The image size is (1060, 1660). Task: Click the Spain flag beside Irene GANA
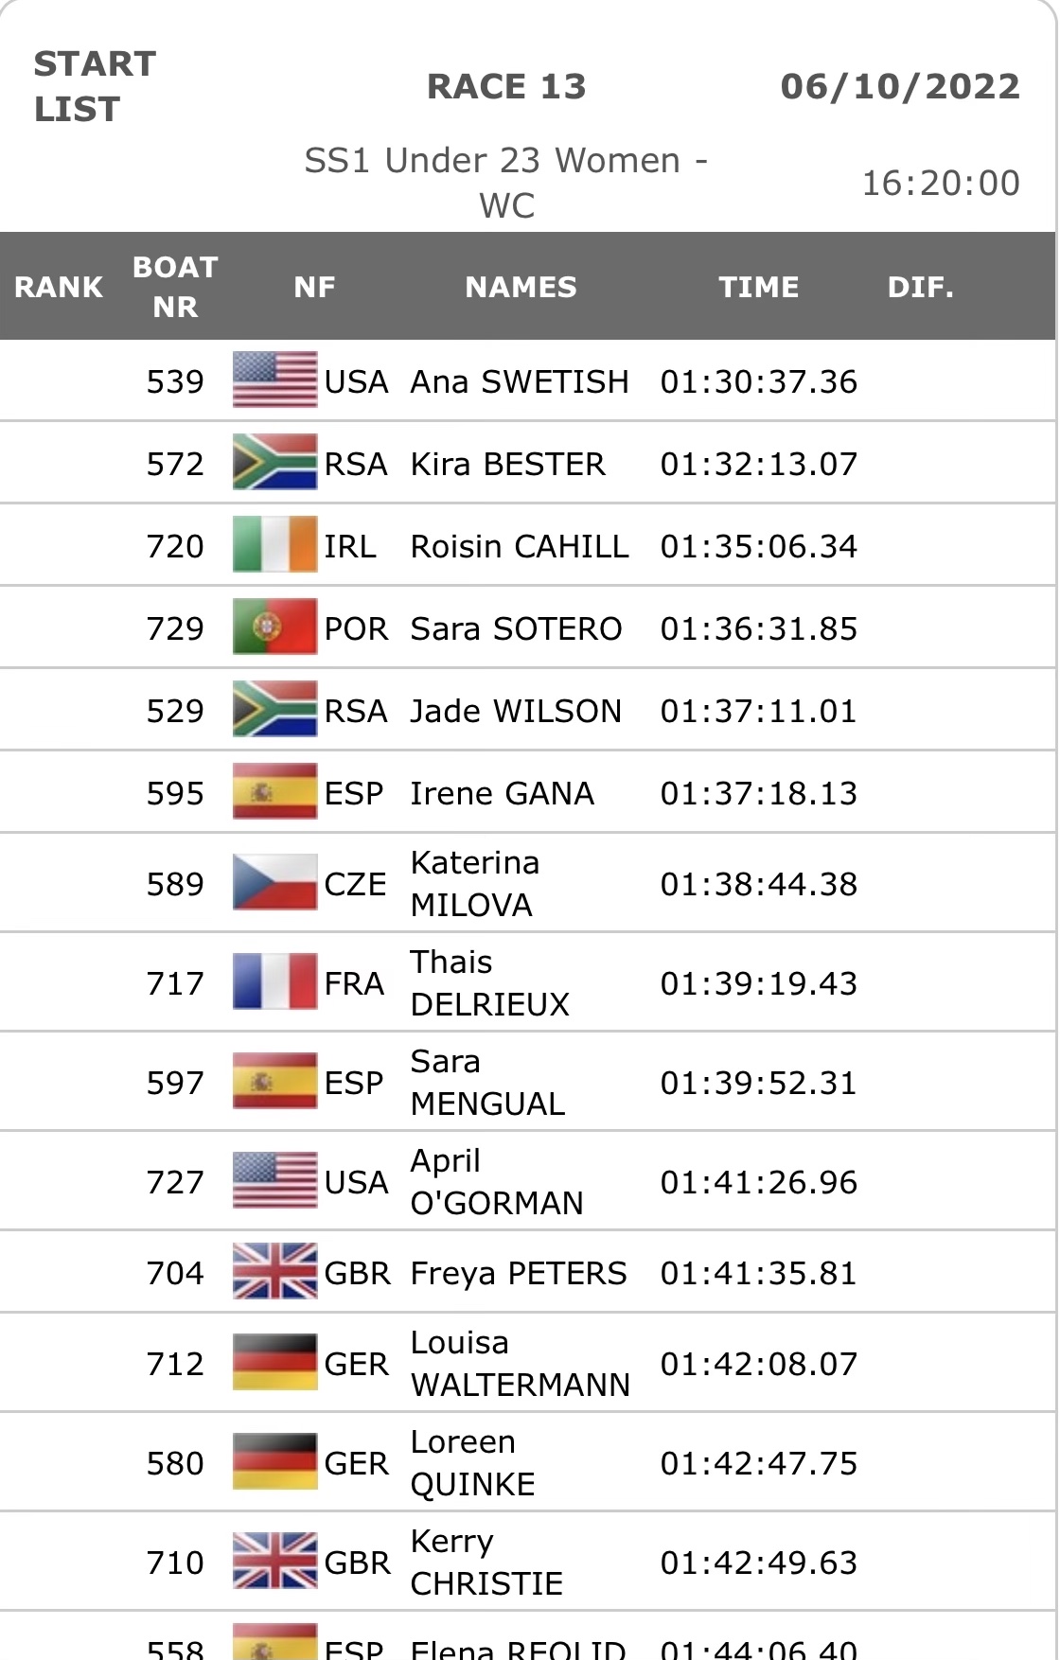pyautogui.click(x=274, y=792)
